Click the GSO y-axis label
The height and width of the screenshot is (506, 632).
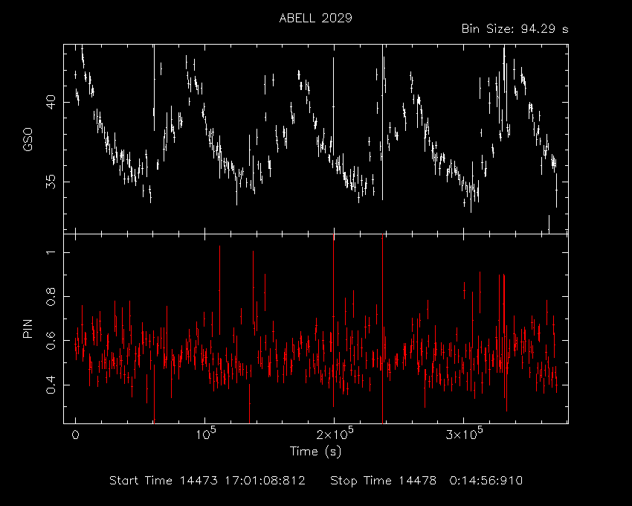pyautogui.click(x=28, y=139)
